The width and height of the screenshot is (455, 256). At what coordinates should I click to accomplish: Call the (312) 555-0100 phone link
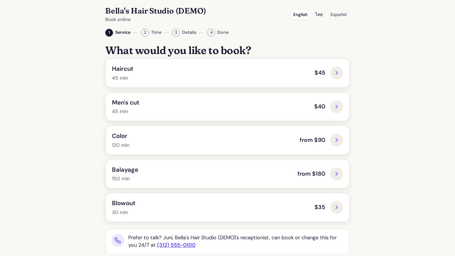coord(176,245)
